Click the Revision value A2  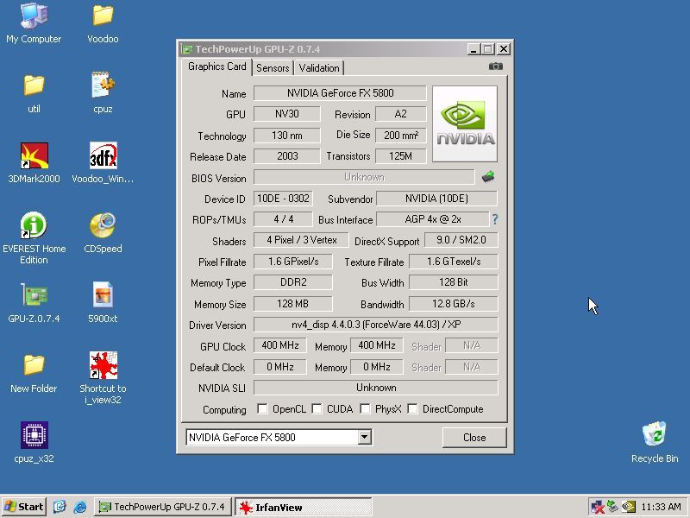pyautogui.click(x=401, y=114)
